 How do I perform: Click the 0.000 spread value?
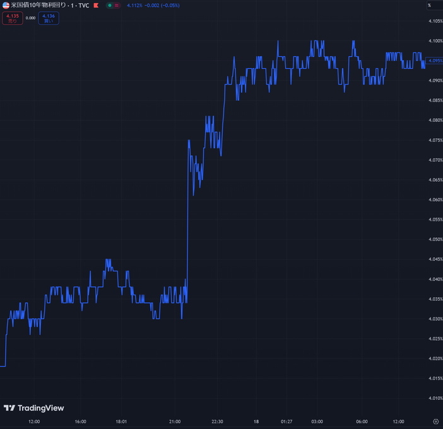[30, 18]
